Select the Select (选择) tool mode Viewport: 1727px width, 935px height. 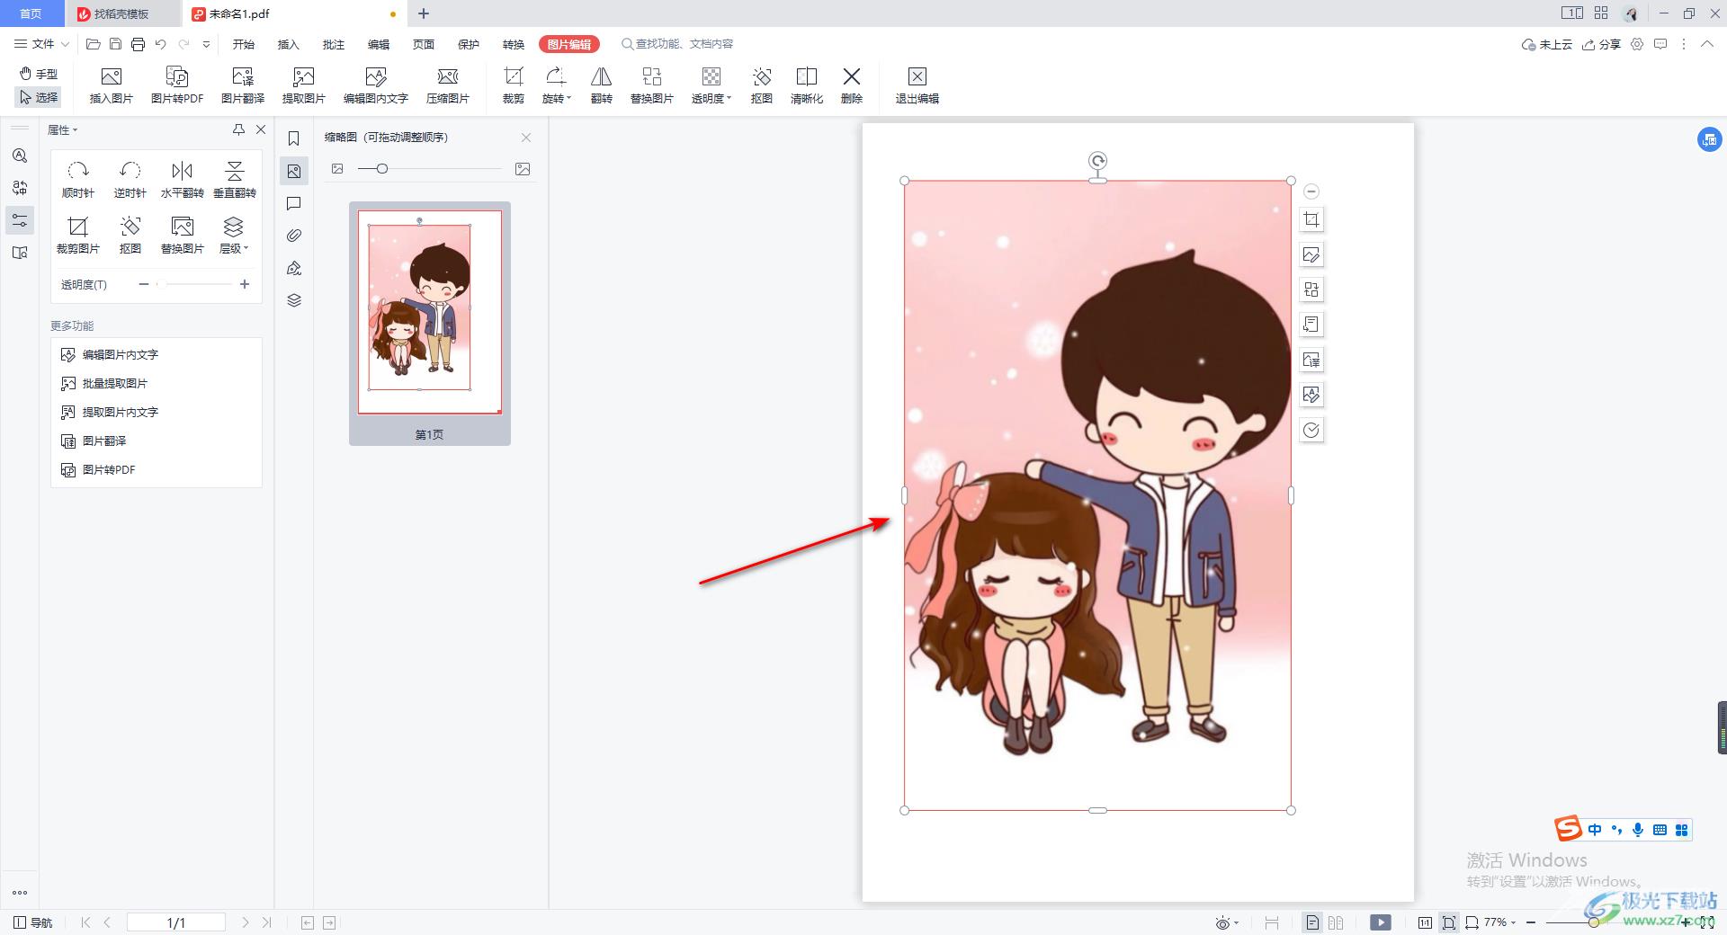coord(38,97)
